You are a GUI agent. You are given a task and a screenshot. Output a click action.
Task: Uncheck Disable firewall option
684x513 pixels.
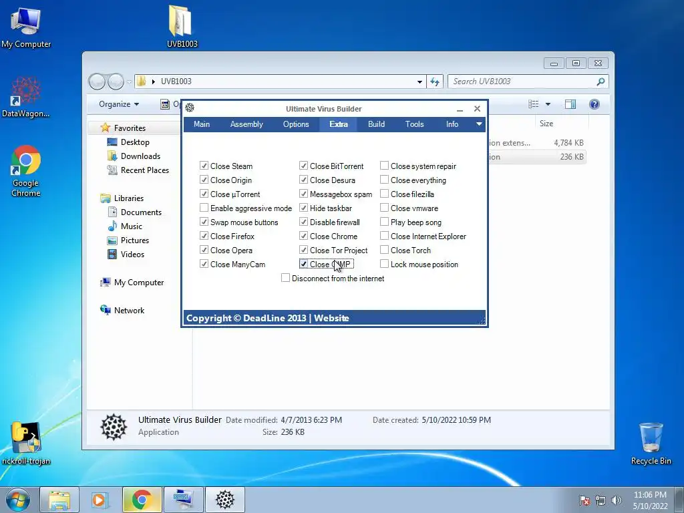point(303,222)
